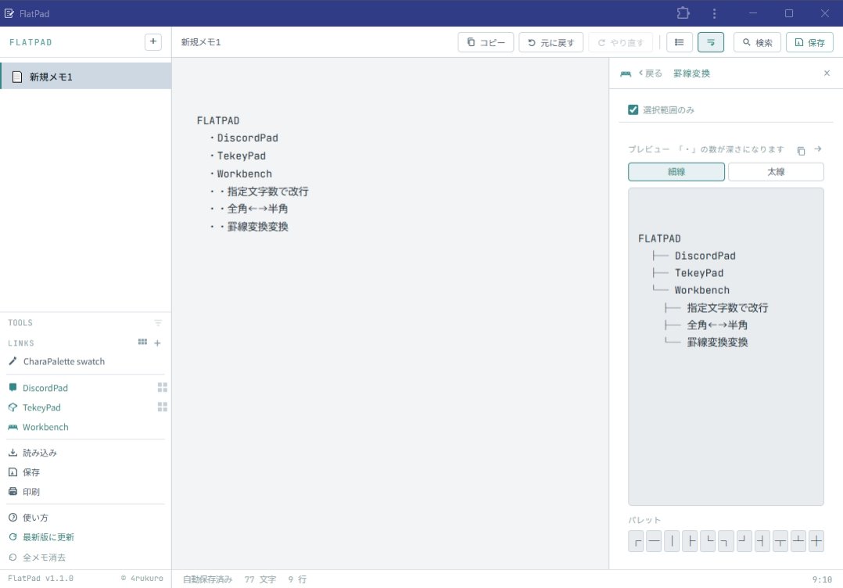The image size is (843, 588).
Task: Click the add new memo plus button
Action: (153, 41)
